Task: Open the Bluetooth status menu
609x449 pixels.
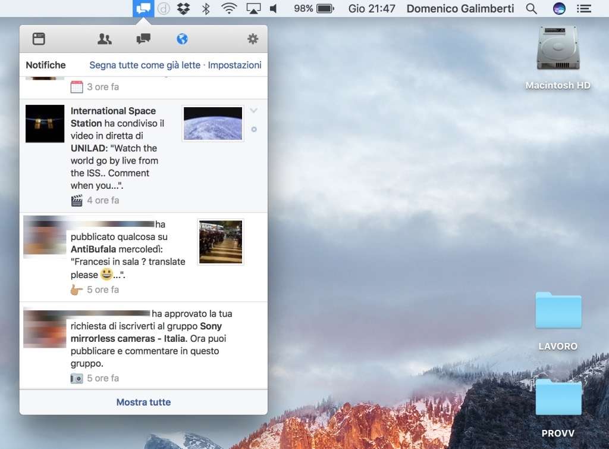Action: [x=206, y=8]
